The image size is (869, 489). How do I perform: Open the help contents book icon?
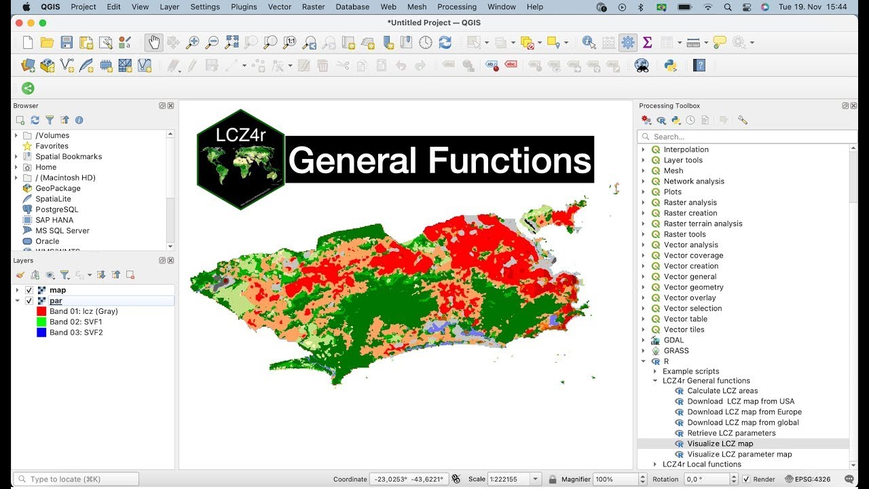(700, 66)
